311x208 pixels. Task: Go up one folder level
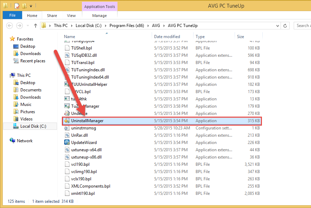pos(36,26)
